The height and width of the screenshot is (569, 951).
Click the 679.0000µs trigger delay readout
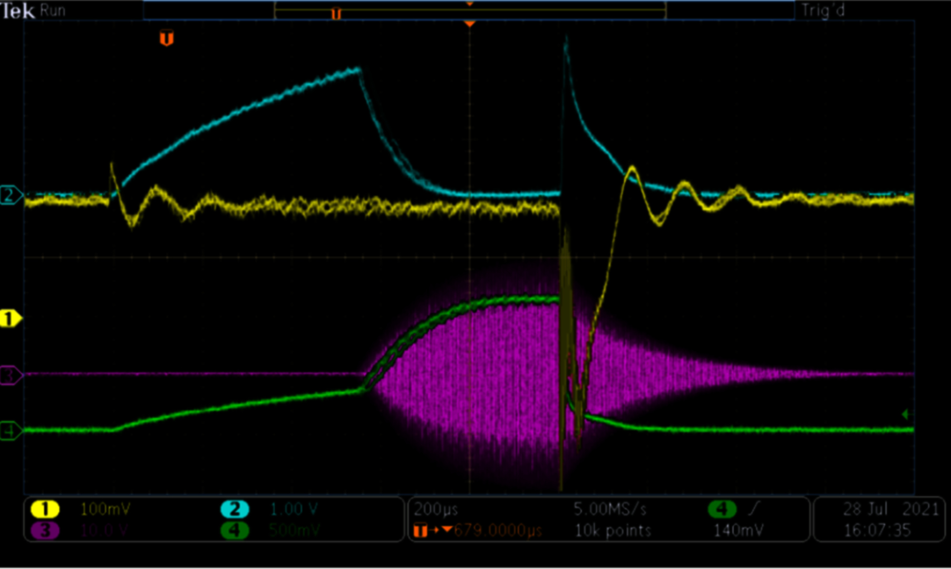497,530
